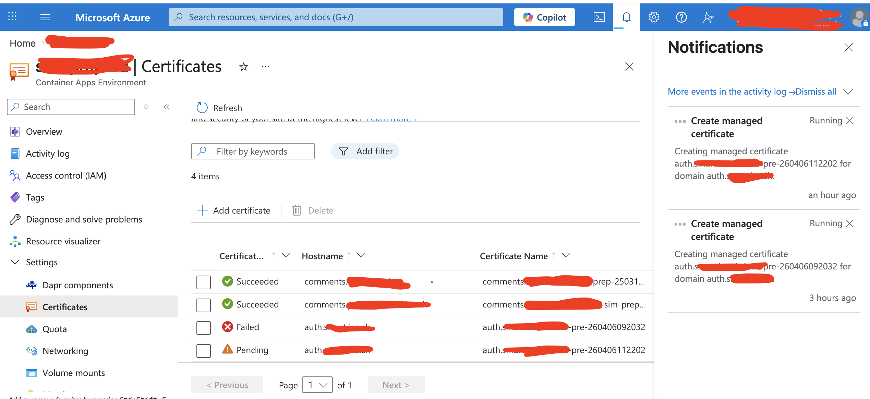The image size is (870, 399).
Task: Dismiss the first Running notification
Action: [x=849, y=121]
